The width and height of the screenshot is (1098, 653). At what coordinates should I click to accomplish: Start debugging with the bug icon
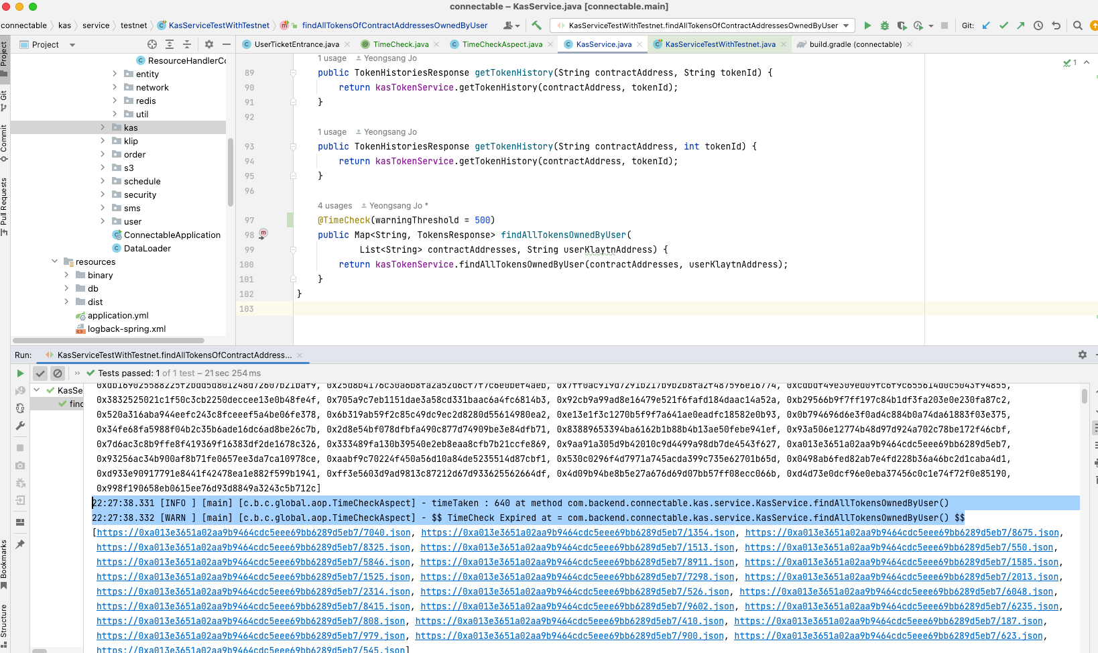pyautogui.click(x=885, y=25)
